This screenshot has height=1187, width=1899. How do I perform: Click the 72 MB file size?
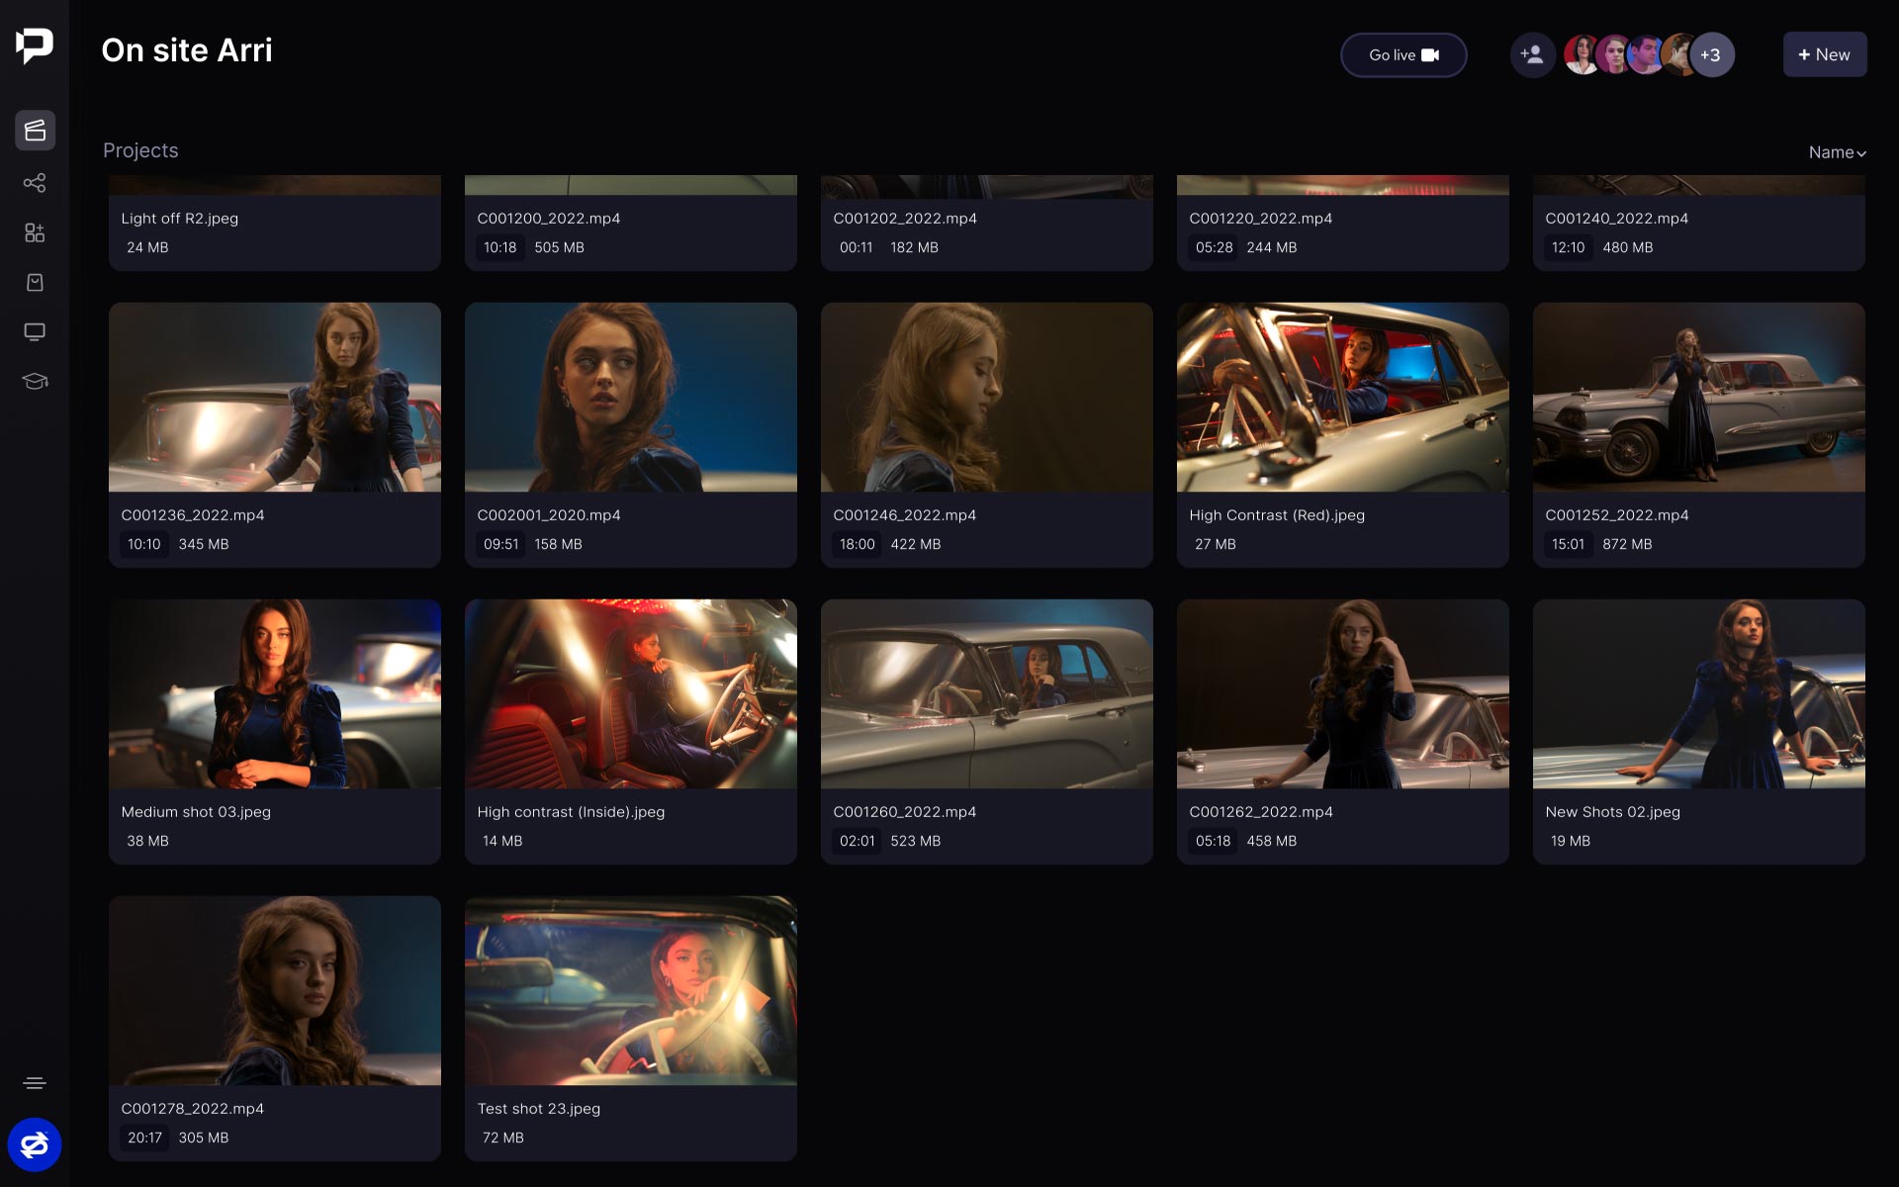click(503, 1138)
